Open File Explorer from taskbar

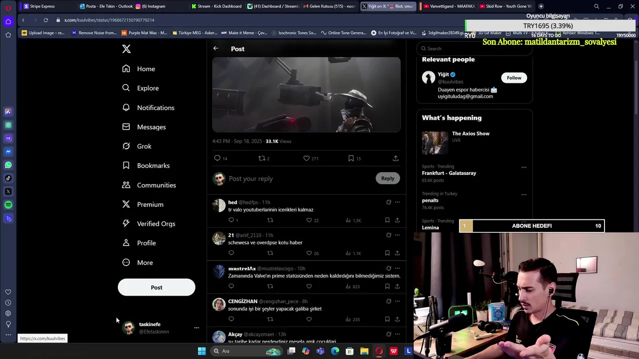coord(364,351)
